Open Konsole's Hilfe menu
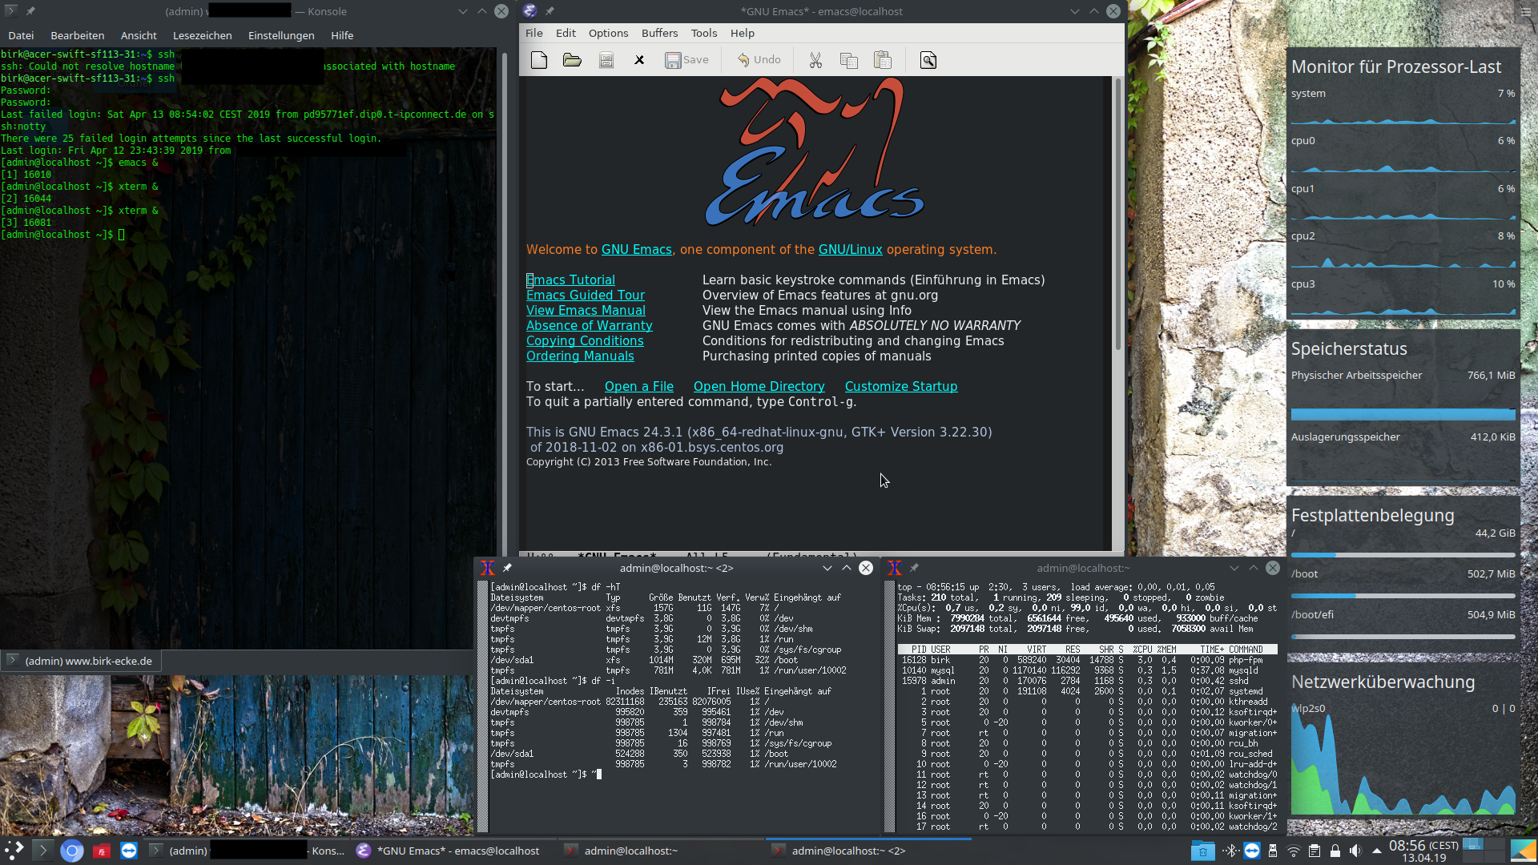1538x865 pixels. (342, 35)
